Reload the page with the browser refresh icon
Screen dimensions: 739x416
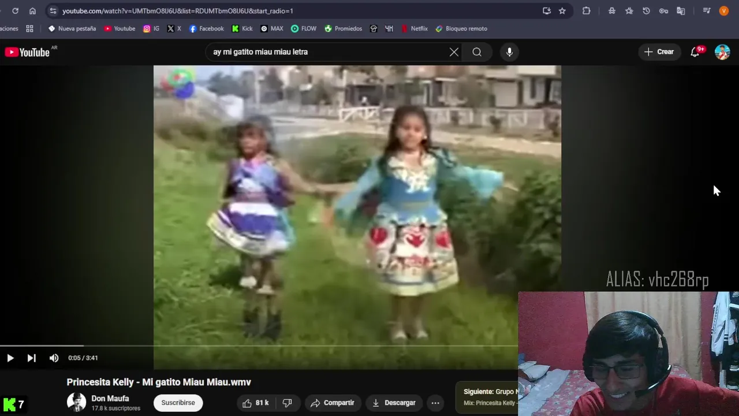tap(15, 11)
